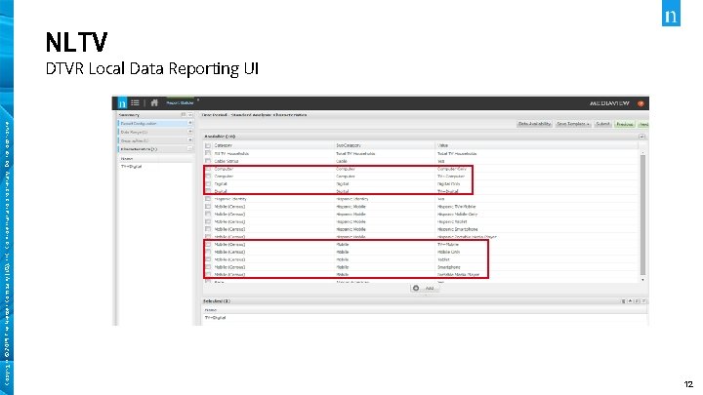Open the list menu icon in the header
The image size is (703, 395).
tap(135, 103)
